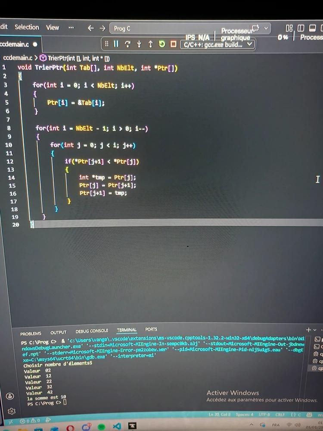This screenshot has height=431, width=323.
Task: Show more menus via the ellipsis
Action: point(71,28)
